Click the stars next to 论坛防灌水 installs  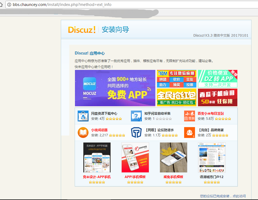[170, 135]
